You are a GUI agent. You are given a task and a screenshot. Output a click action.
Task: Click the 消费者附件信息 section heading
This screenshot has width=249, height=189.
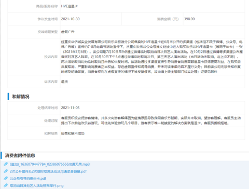coord(20,155)
